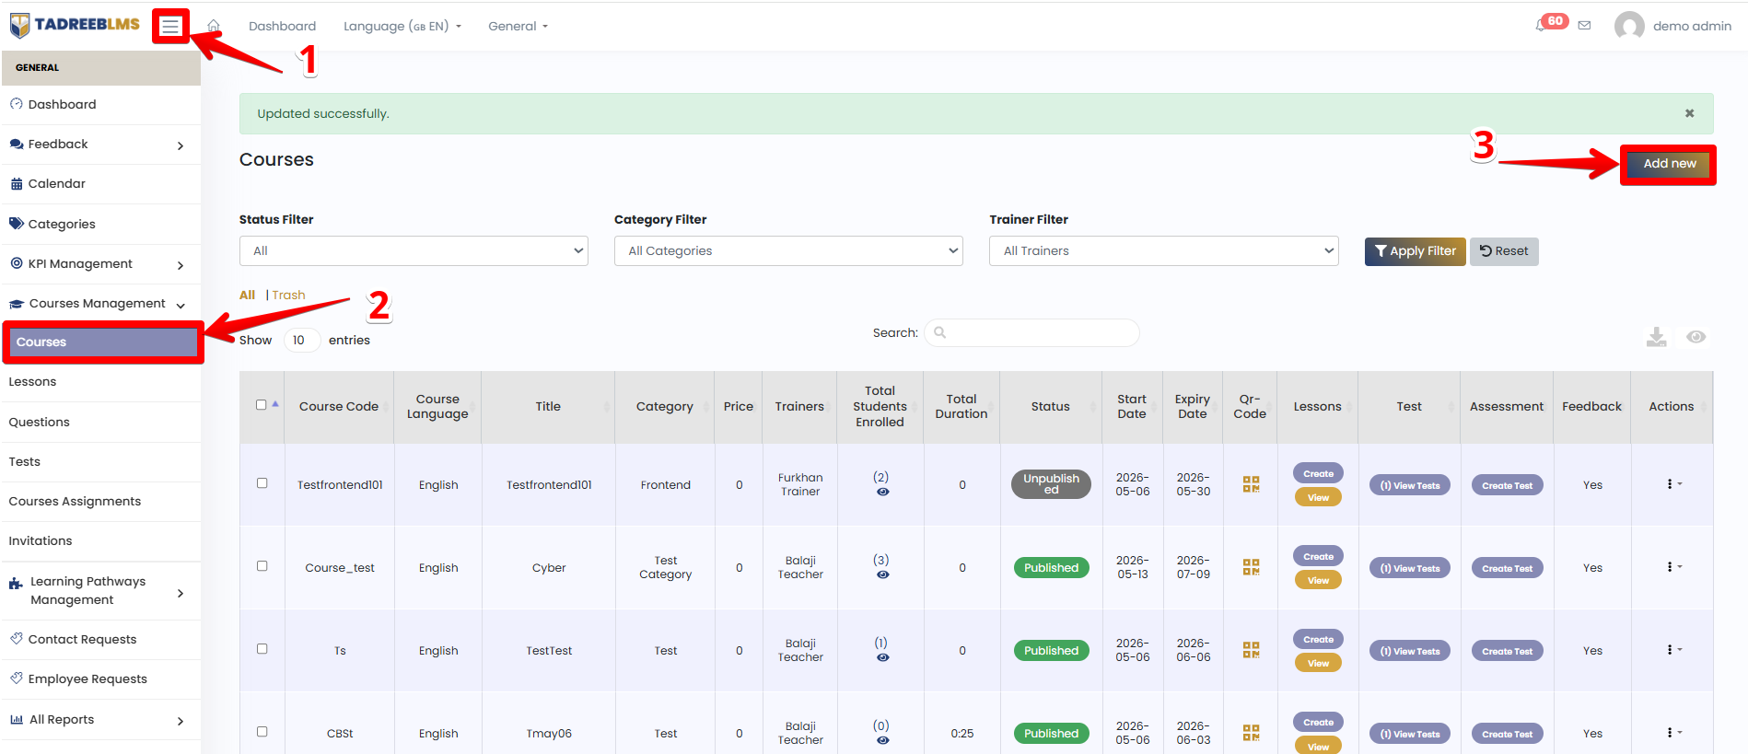The height and width of the screenshot is (754, 1748).
Task: Click the Unpublished status badge
Action: [x=1051, y=484]
